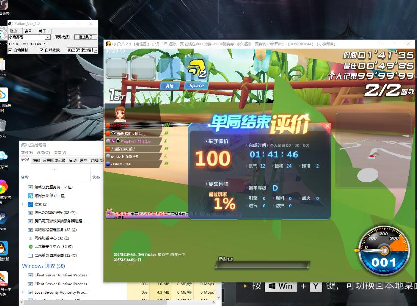Click the purple icon beside the Vampire player
This screenshot has width=417, height=306.
(113, 141)
